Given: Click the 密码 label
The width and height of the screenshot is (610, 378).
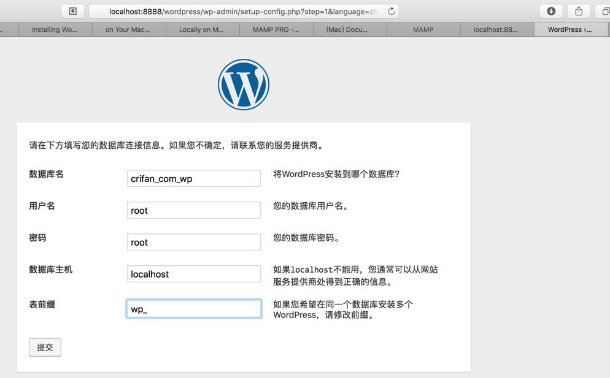Looking at the screenshot, I should (x=37, y=238).
